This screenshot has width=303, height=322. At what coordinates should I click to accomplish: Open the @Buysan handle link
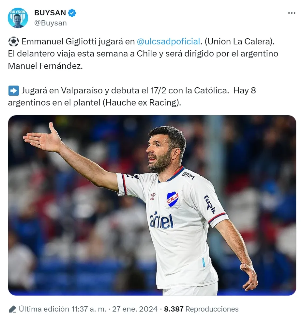click(x=51, y=23)
